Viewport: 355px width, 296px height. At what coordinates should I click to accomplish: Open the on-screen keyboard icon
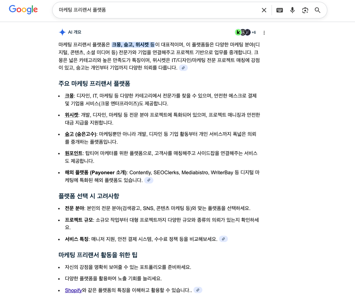tap(280, 10)
